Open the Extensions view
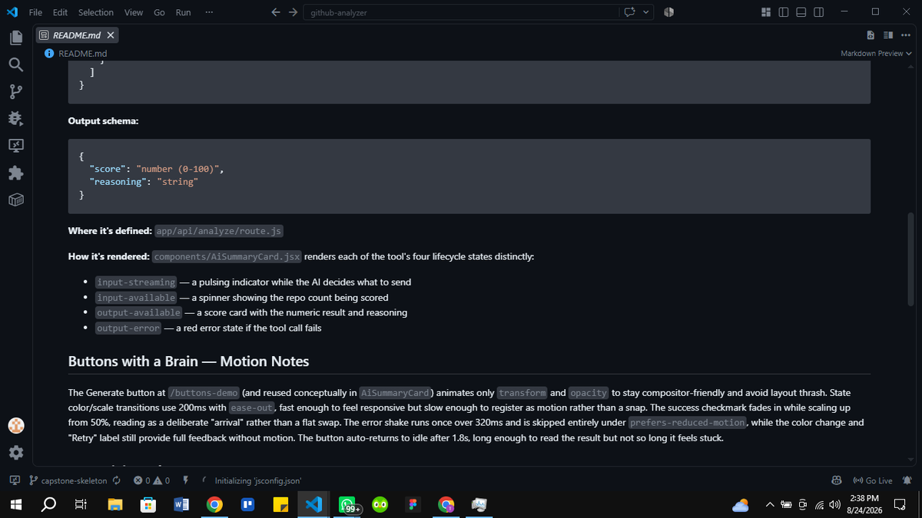The width and height of the screenshot is (922, 518). [15, 173]
